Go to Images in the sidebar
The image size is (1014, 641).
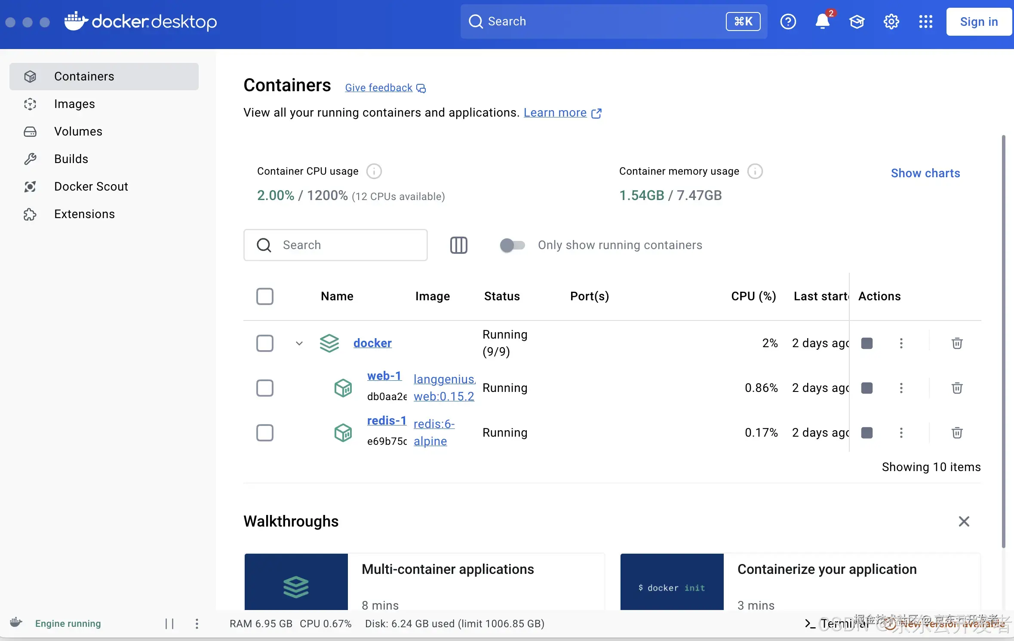tap(74, 104)
